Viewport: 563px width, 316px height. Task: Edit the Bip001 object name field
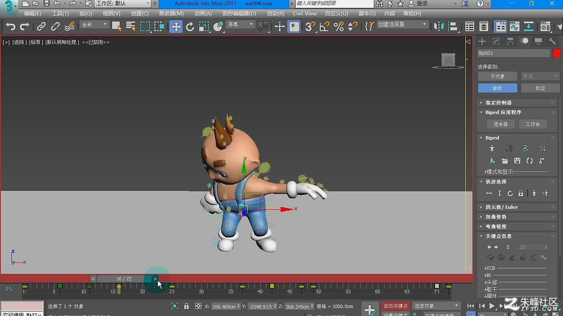coord(514,53)
